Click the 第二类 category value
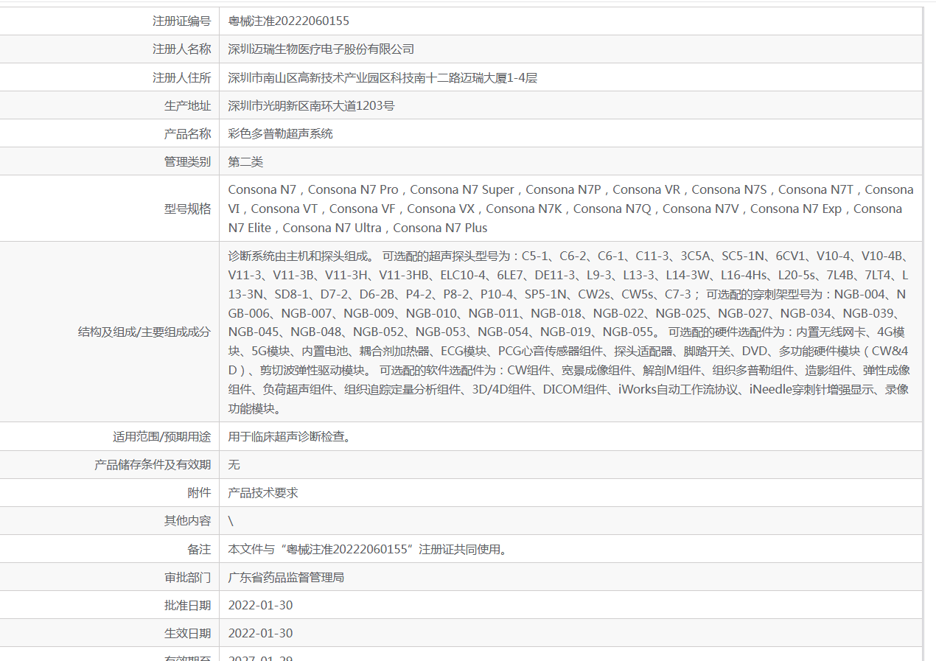 (x=245, y=161)
